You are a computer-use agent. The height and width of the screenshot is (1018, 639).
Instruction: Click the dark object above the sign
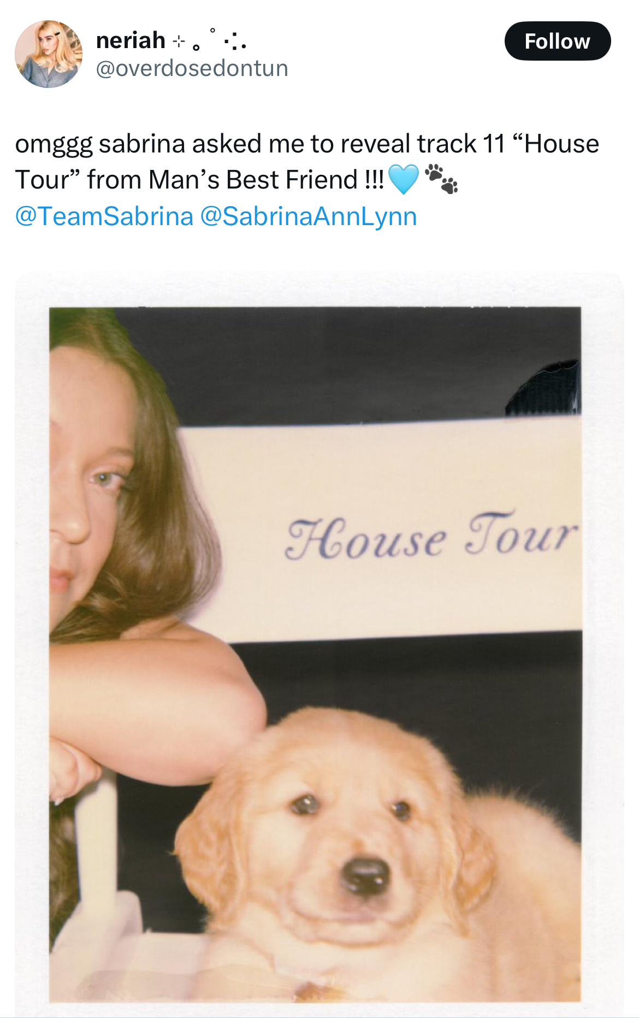point(543,388)
